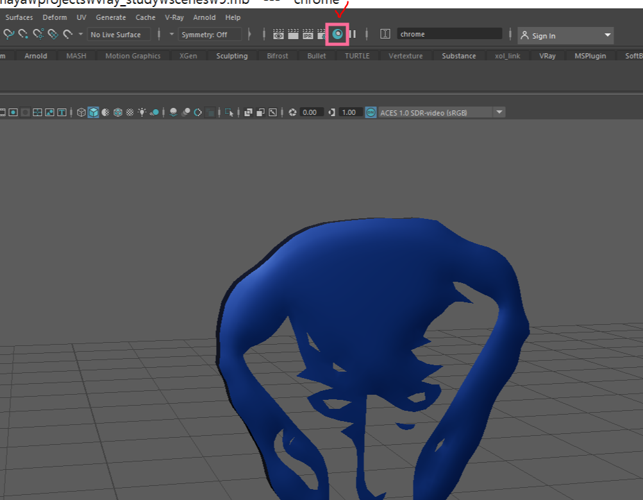The height and width of the screenshot is (500, 643).
Task: Switch to the Bifrost shelf tab
Action: 278,56
